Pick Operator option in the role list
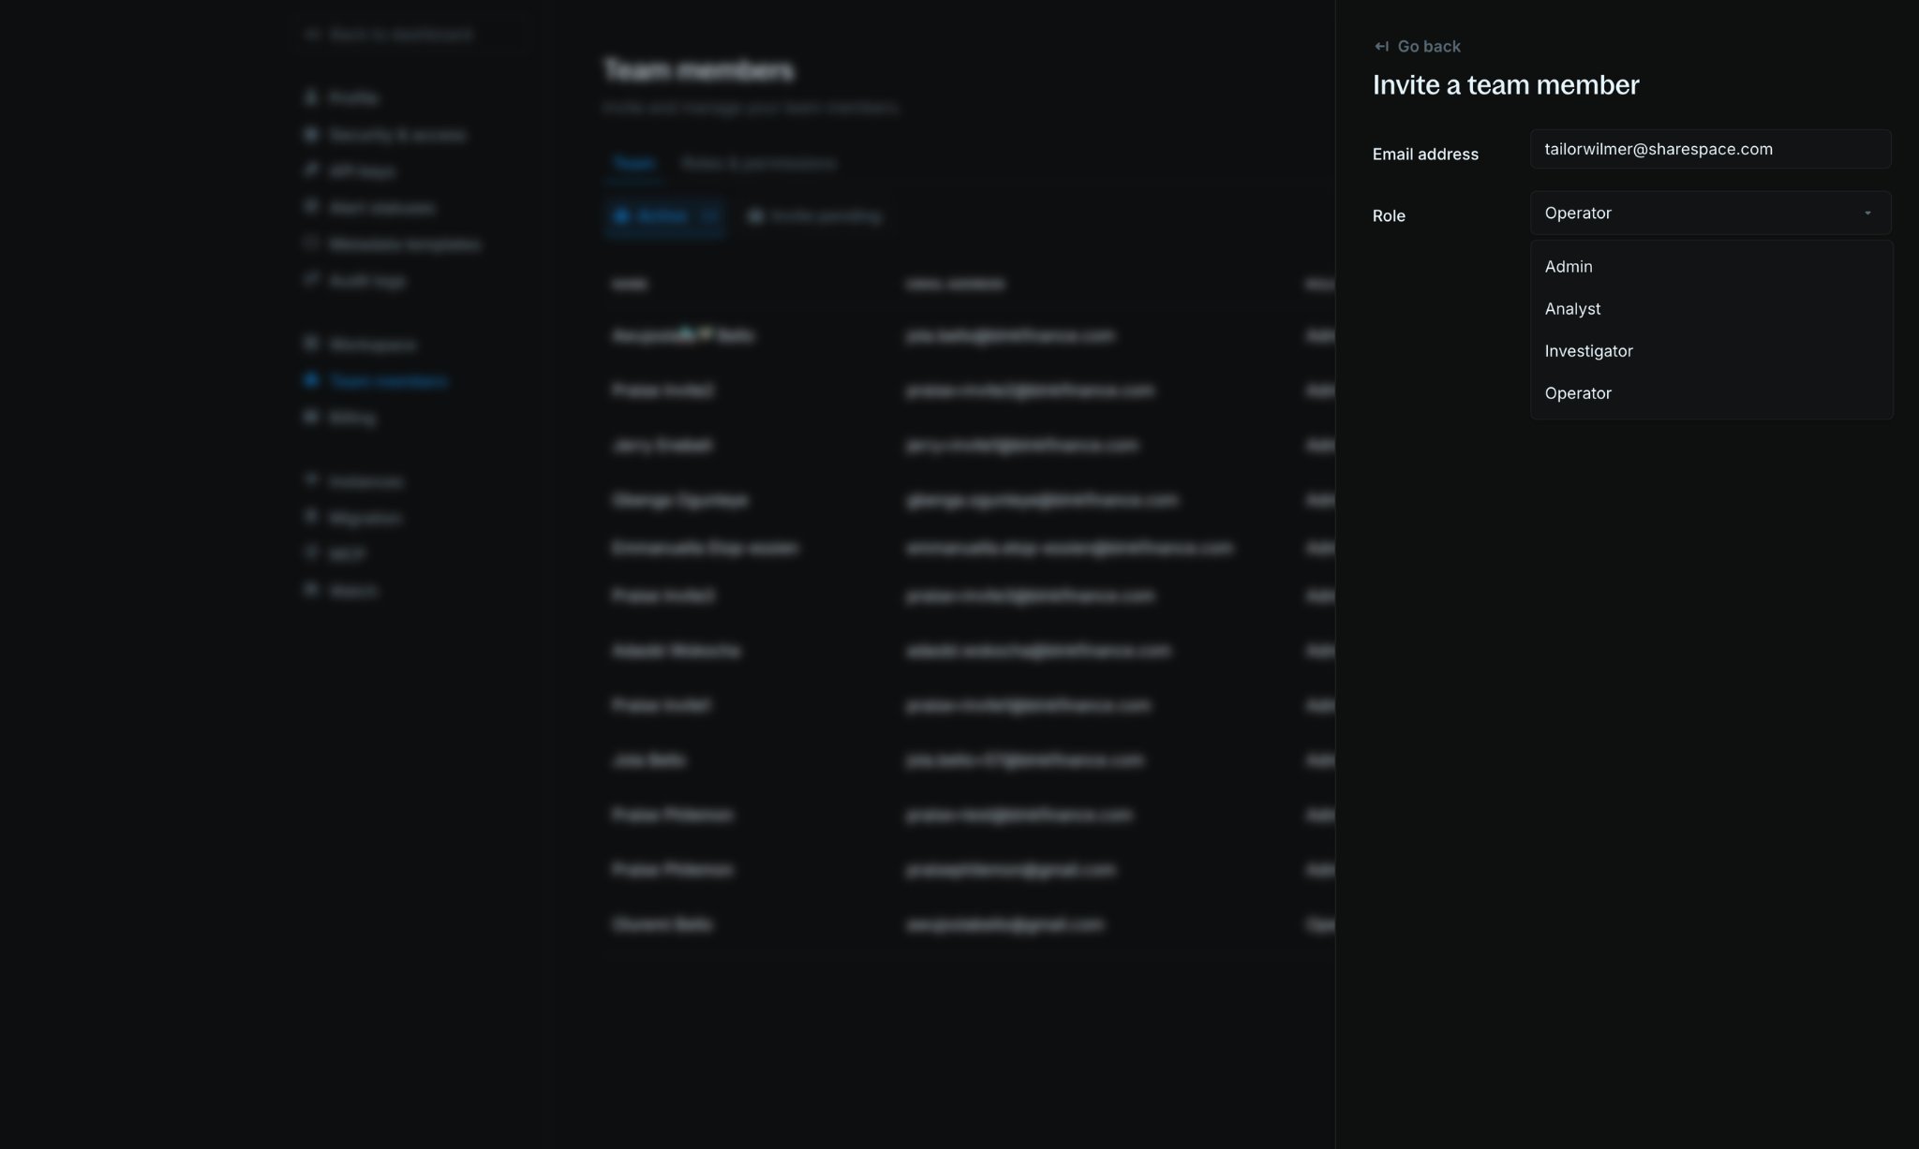The height and width of the screenshot is (1149, 1919). (1711, 393)
